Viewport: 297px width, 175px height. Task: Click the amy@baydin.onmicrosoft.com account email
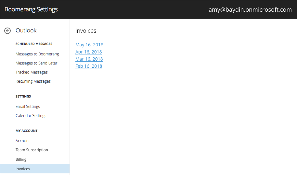tap(250, 10)
